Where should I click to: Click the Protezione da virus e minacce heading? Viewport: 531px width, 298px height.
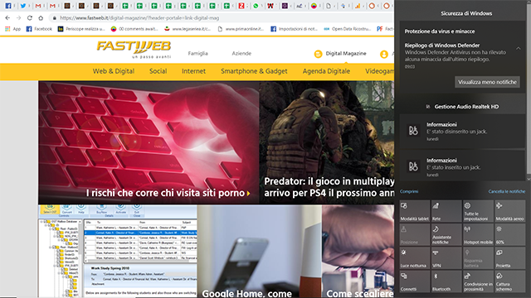440,31
